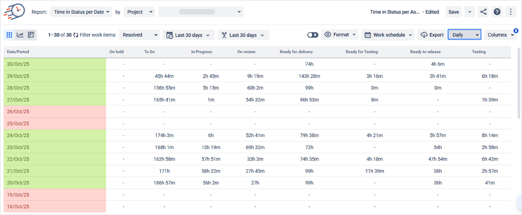Click the Save button

(454, 11)
